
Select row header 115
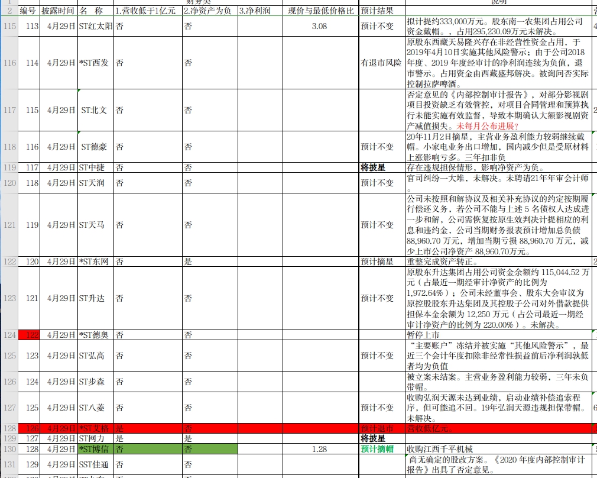point(9,26)
